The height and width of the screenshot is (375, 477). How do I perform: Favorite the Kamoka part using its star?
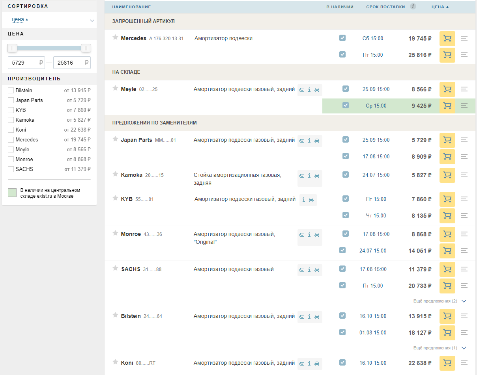(x=115, y=174)
